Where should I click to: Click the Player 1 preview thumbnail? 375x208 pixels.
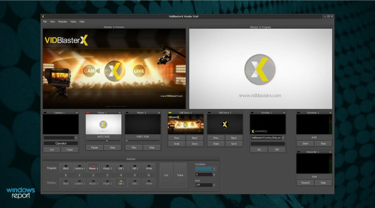point(104,124)
